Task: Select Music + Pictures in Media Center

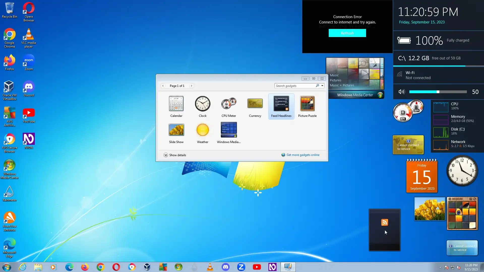Action: pos(342,85)
